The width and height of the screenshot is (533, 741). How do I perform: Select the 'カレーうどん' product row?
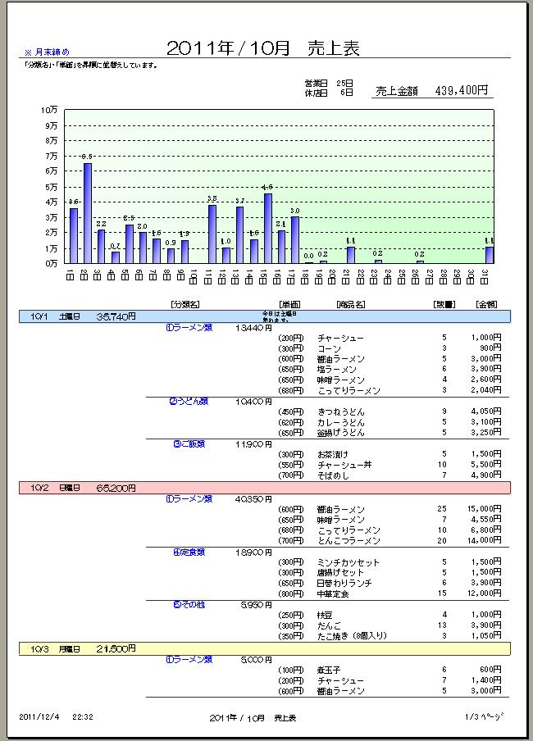click(x=389, y=422)
